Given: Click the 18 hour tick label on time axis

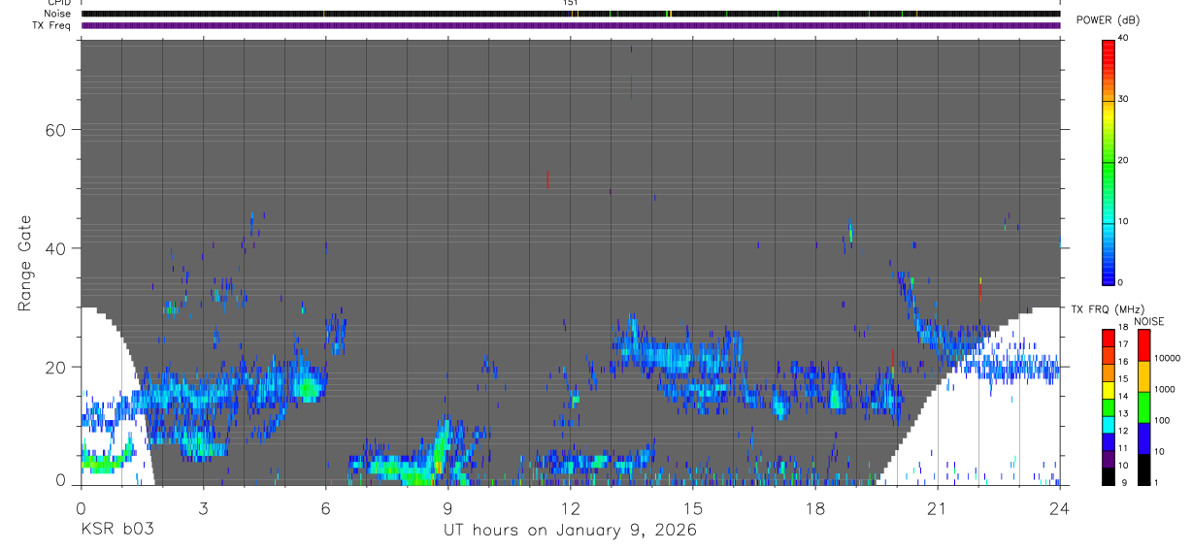Looking at the screenshot, I should coord(815,508).
